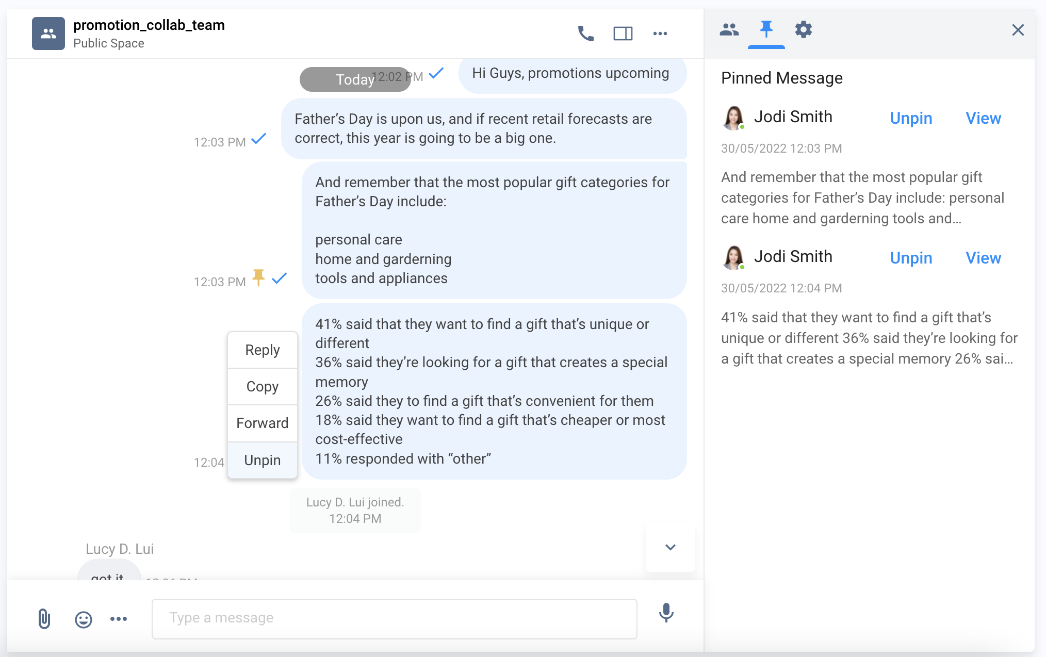Click the 30/05/2022 12:03 PM timestamp
The height and width of the screenshot is (657, 1046).
pos(781,149)
